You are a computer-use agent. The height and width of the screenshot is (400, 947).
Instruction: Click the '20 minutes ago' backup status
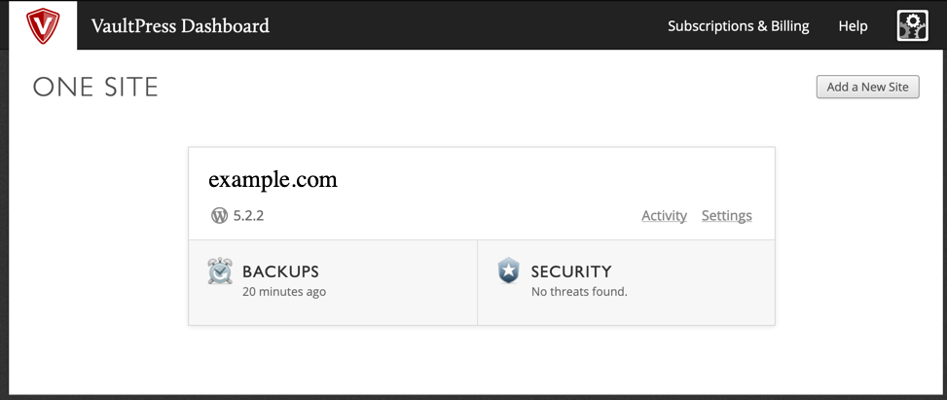click(284, 291)
